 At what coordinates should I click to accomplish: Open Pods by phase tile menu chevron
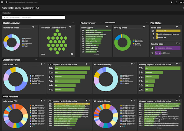tap(147, 27)
